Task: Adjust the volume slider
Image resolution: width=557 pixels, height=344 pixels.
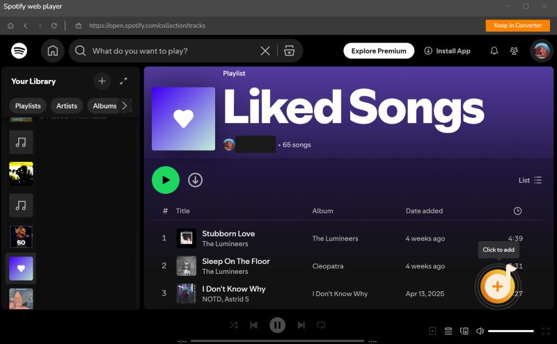Action: click(x=510, y=331)
